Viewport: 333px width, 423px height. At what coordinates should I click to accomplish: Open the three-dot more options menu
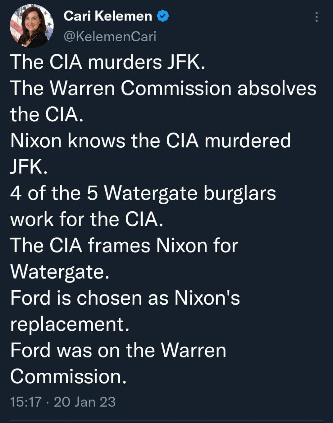pos(316,17)
